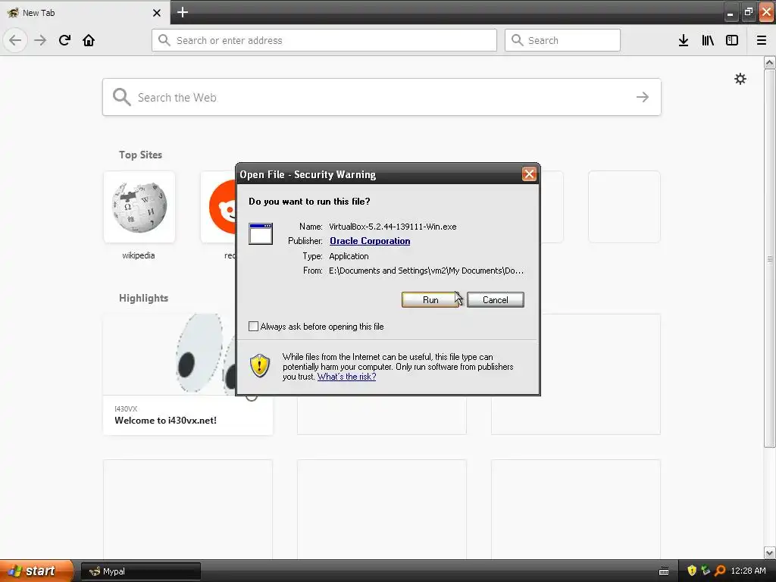Viewport: 776px width, 582px height.
Task: Click the From path text in dialog
Action: pyautogui.click(x=426, y=271)
